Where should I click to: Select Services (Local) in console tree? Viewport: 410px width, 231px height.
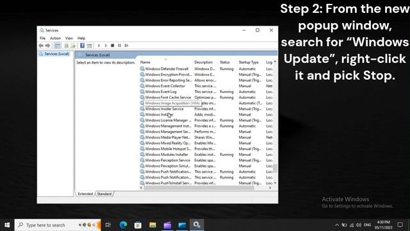point(57,54)
